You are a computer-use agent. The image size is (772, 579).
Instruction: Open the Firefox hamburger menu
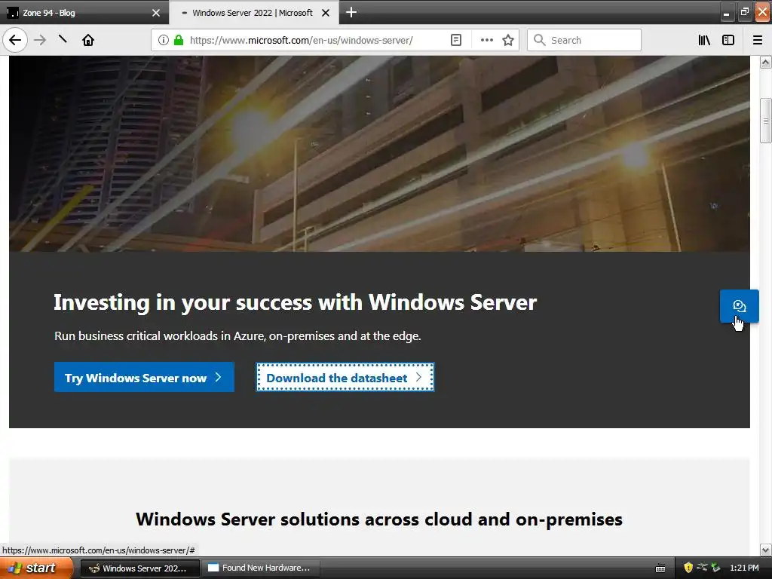758,40
